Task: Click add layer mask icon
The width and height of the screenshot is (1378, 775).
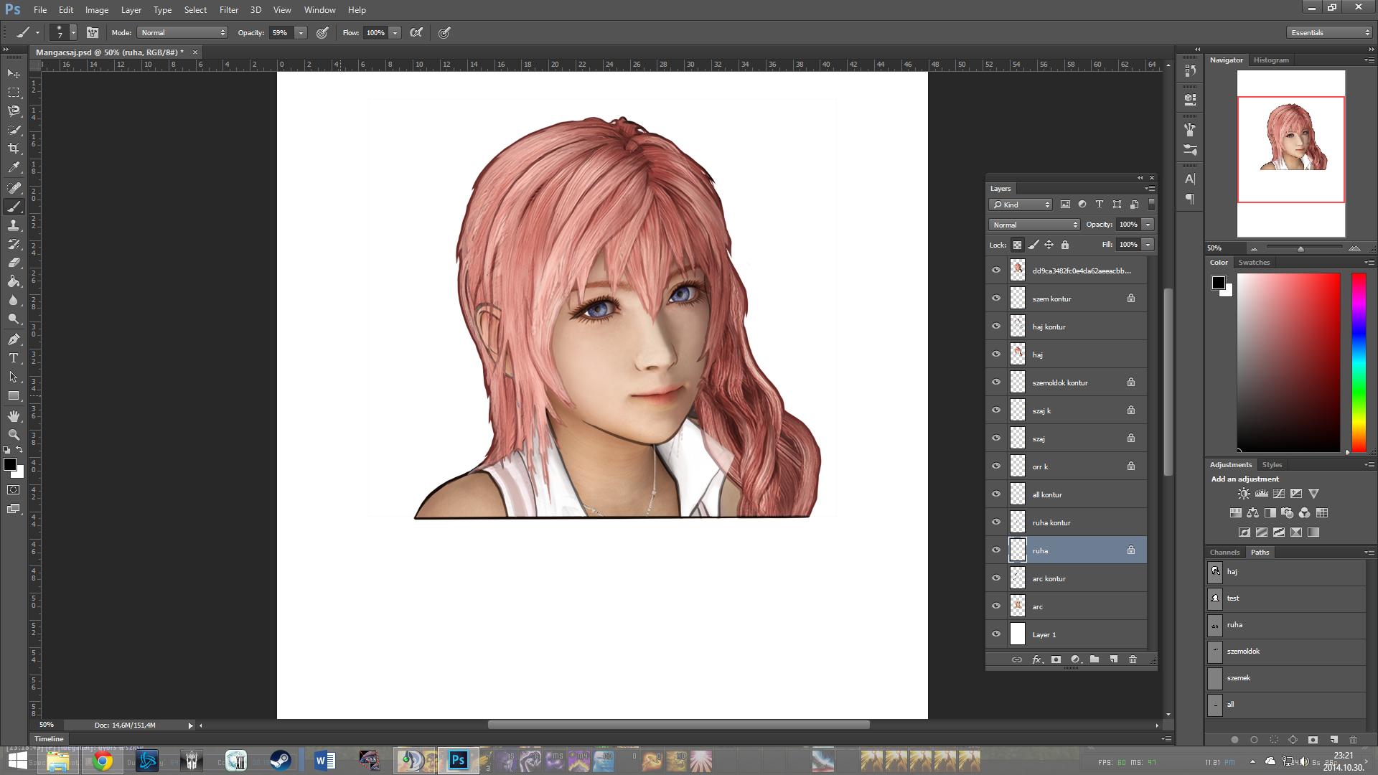Action: point(1056,659)
